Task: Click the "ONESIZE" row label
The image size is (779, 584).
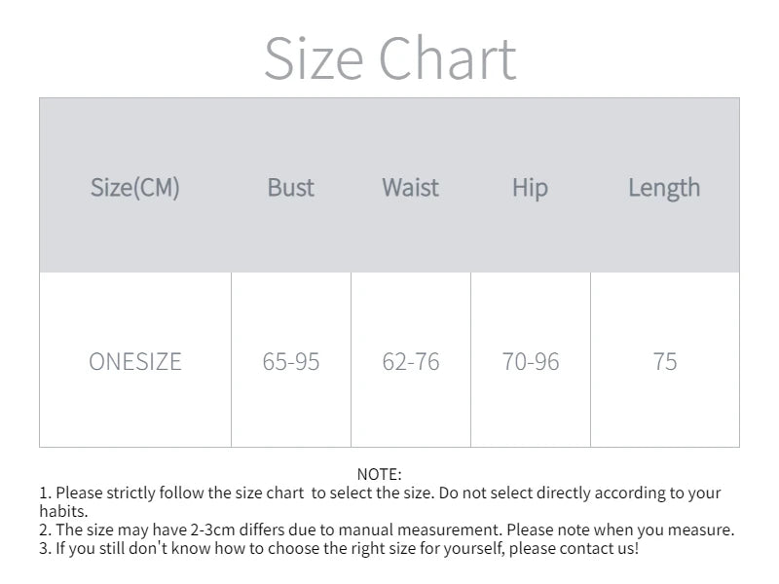Action: point(135,362)
